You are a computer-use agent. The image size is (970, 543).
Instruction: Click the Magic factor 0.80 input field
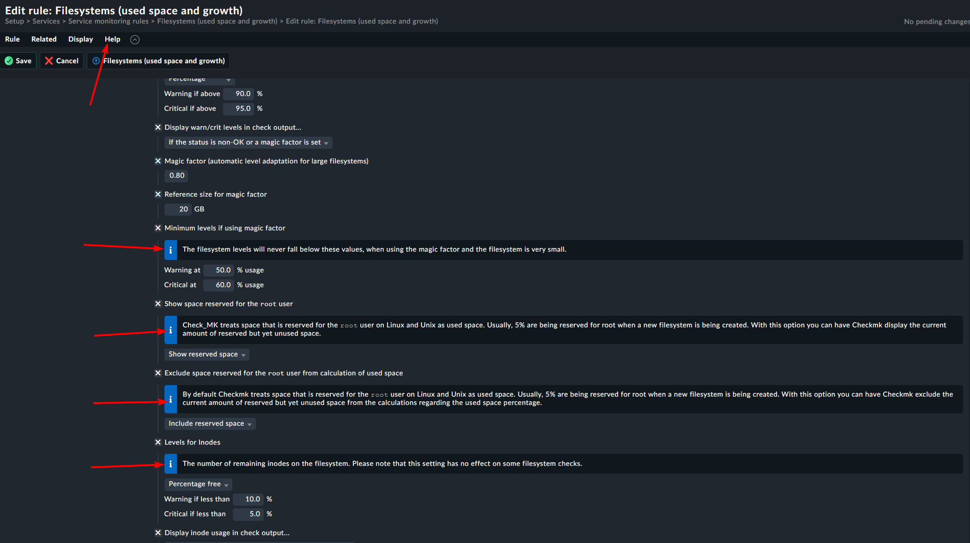coord(176,175)
